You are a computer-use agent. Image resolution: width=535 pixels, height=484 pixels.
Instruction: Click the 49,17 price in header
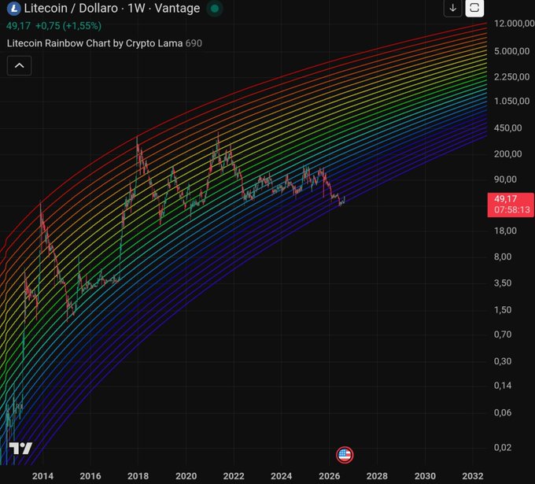[x=18, y=26]
